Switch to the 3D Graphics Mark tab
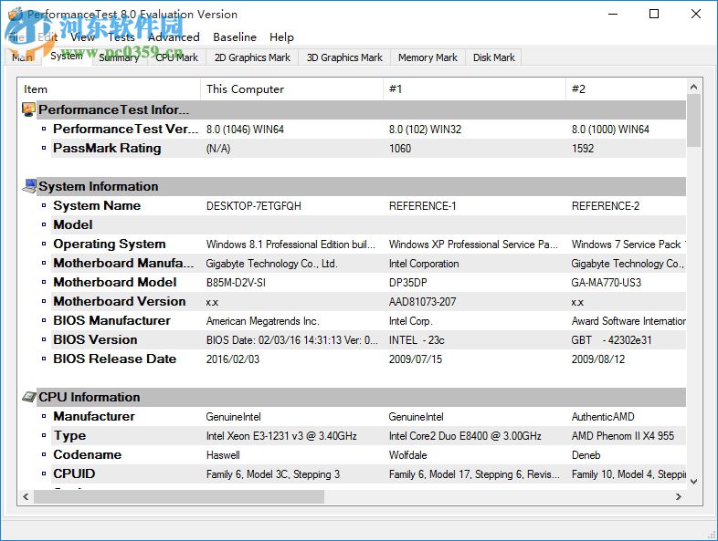Viewport: 718px width, 541px height. click(344, 57)
